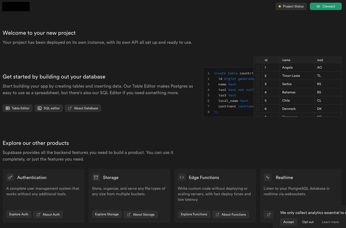
Task: Select the "Timor-Leste" name cell
Action: click(297, 76)
